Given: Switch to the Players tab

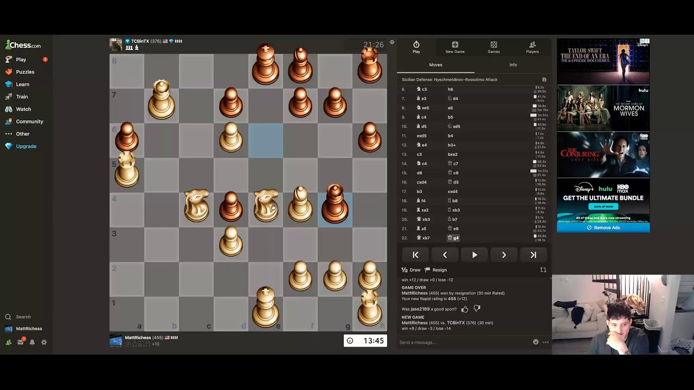Looking at the screenshot, I should 532,48.
